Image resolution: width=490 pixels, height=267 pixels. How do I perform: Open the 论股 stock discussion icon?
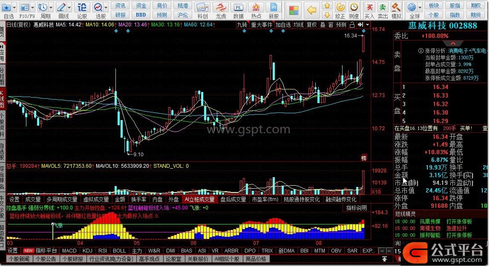click(x=82, y=7)
